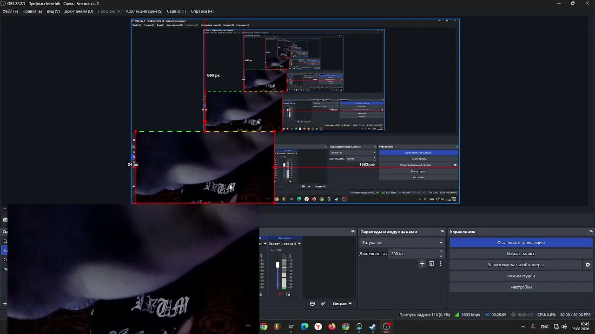Open transition properties three-dot menu
The image size is (595, 334).
[441, 263]
